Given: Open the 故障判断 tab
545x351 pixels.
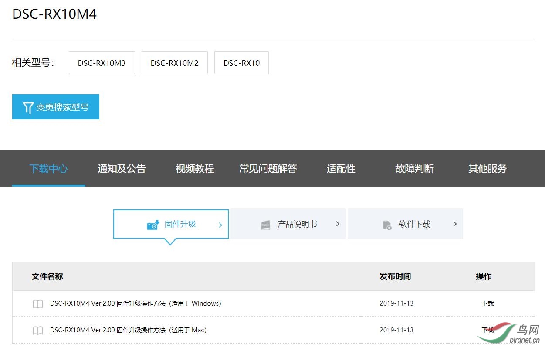Looking at the screenshot, I should 414,168.
